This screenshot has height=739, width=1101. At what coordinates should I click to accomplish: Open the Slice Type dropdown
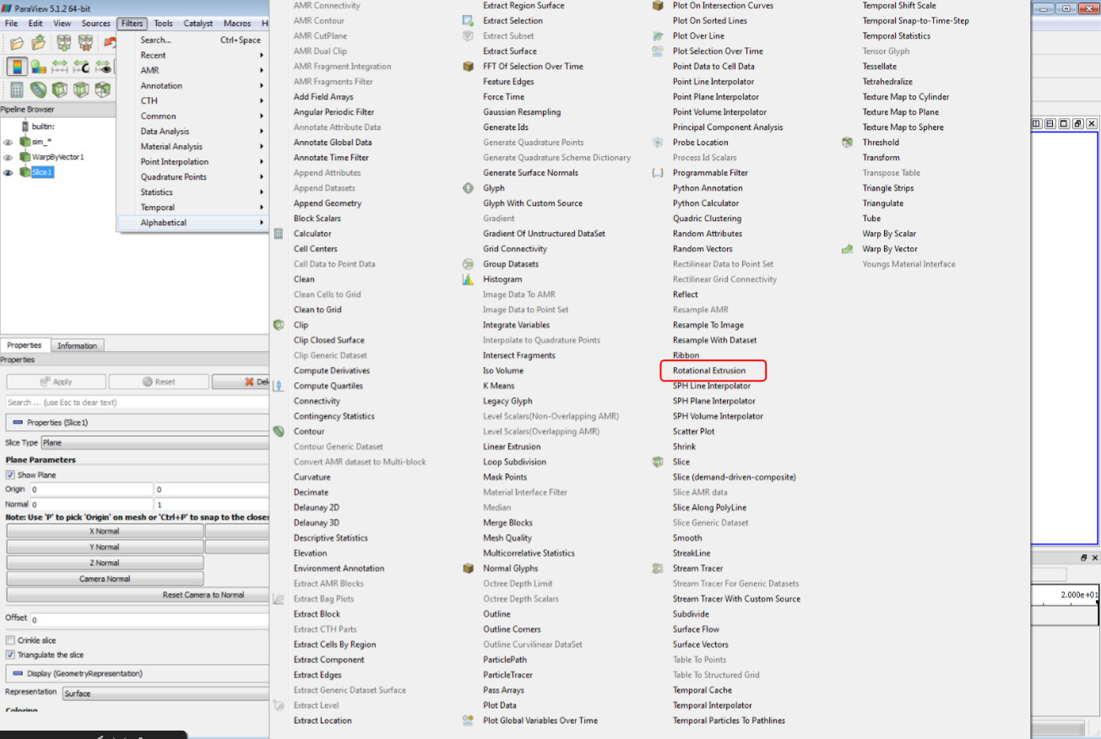point(155,442)
